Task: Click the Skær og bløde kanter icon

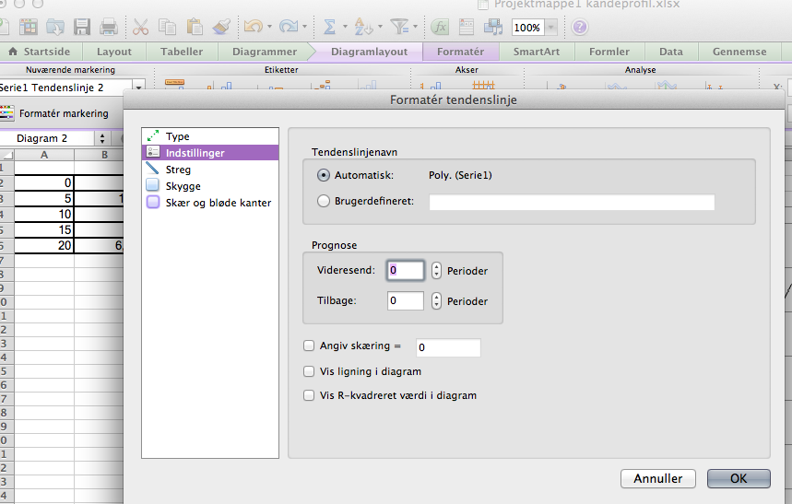Action: click(152, 202)
